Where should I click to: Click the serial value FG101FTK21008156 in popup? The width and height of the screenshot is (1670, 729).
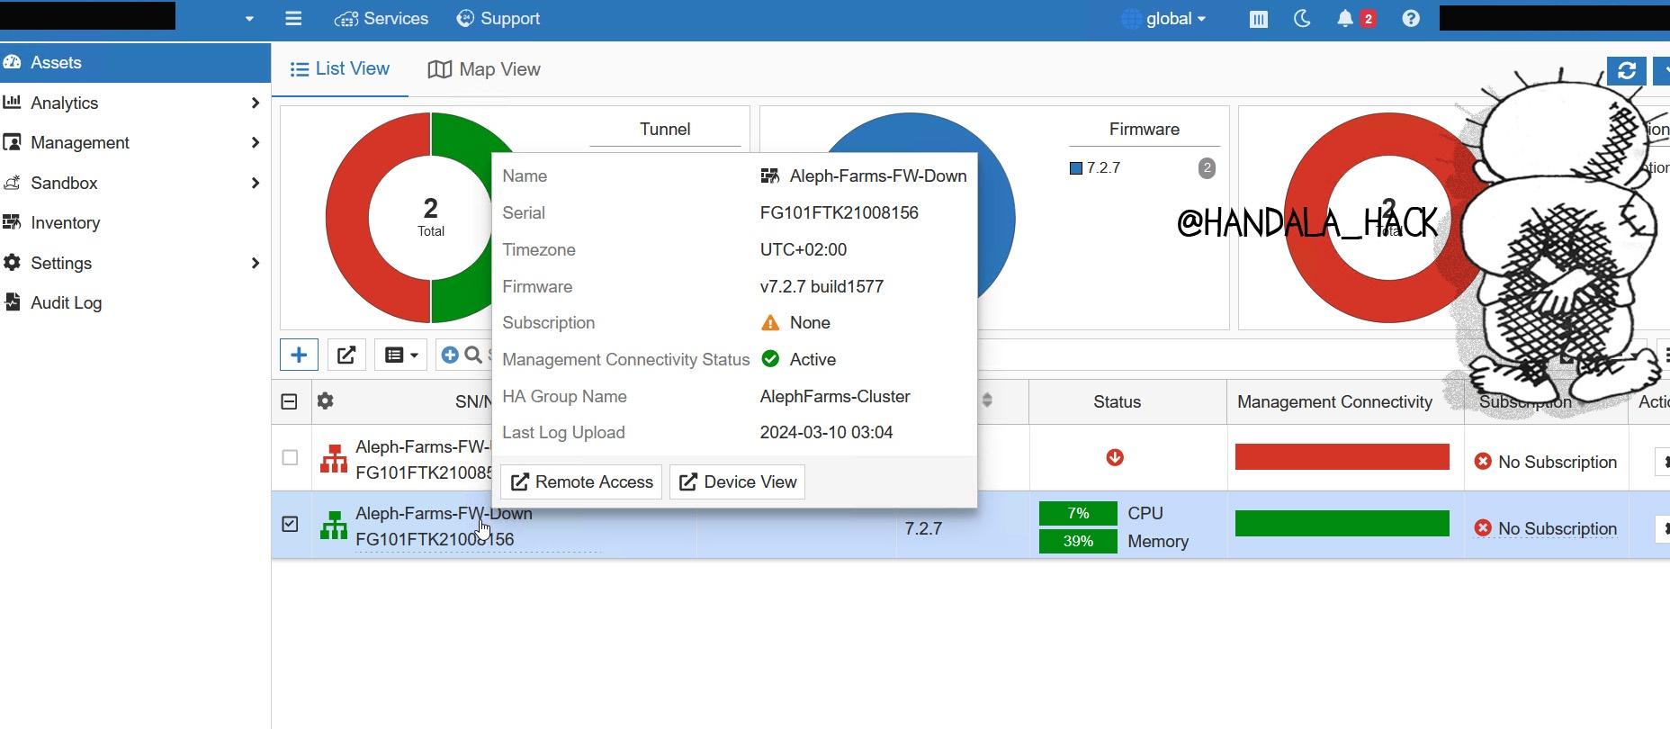[839, 212]
